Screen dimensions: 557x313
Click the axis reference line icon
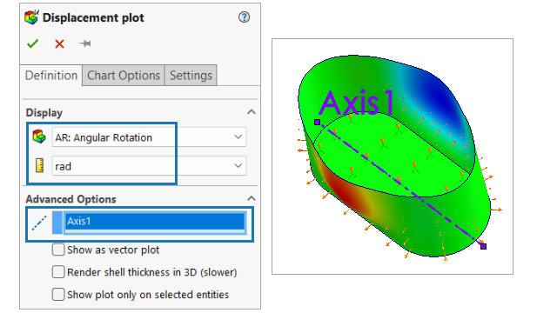(39, 223)
